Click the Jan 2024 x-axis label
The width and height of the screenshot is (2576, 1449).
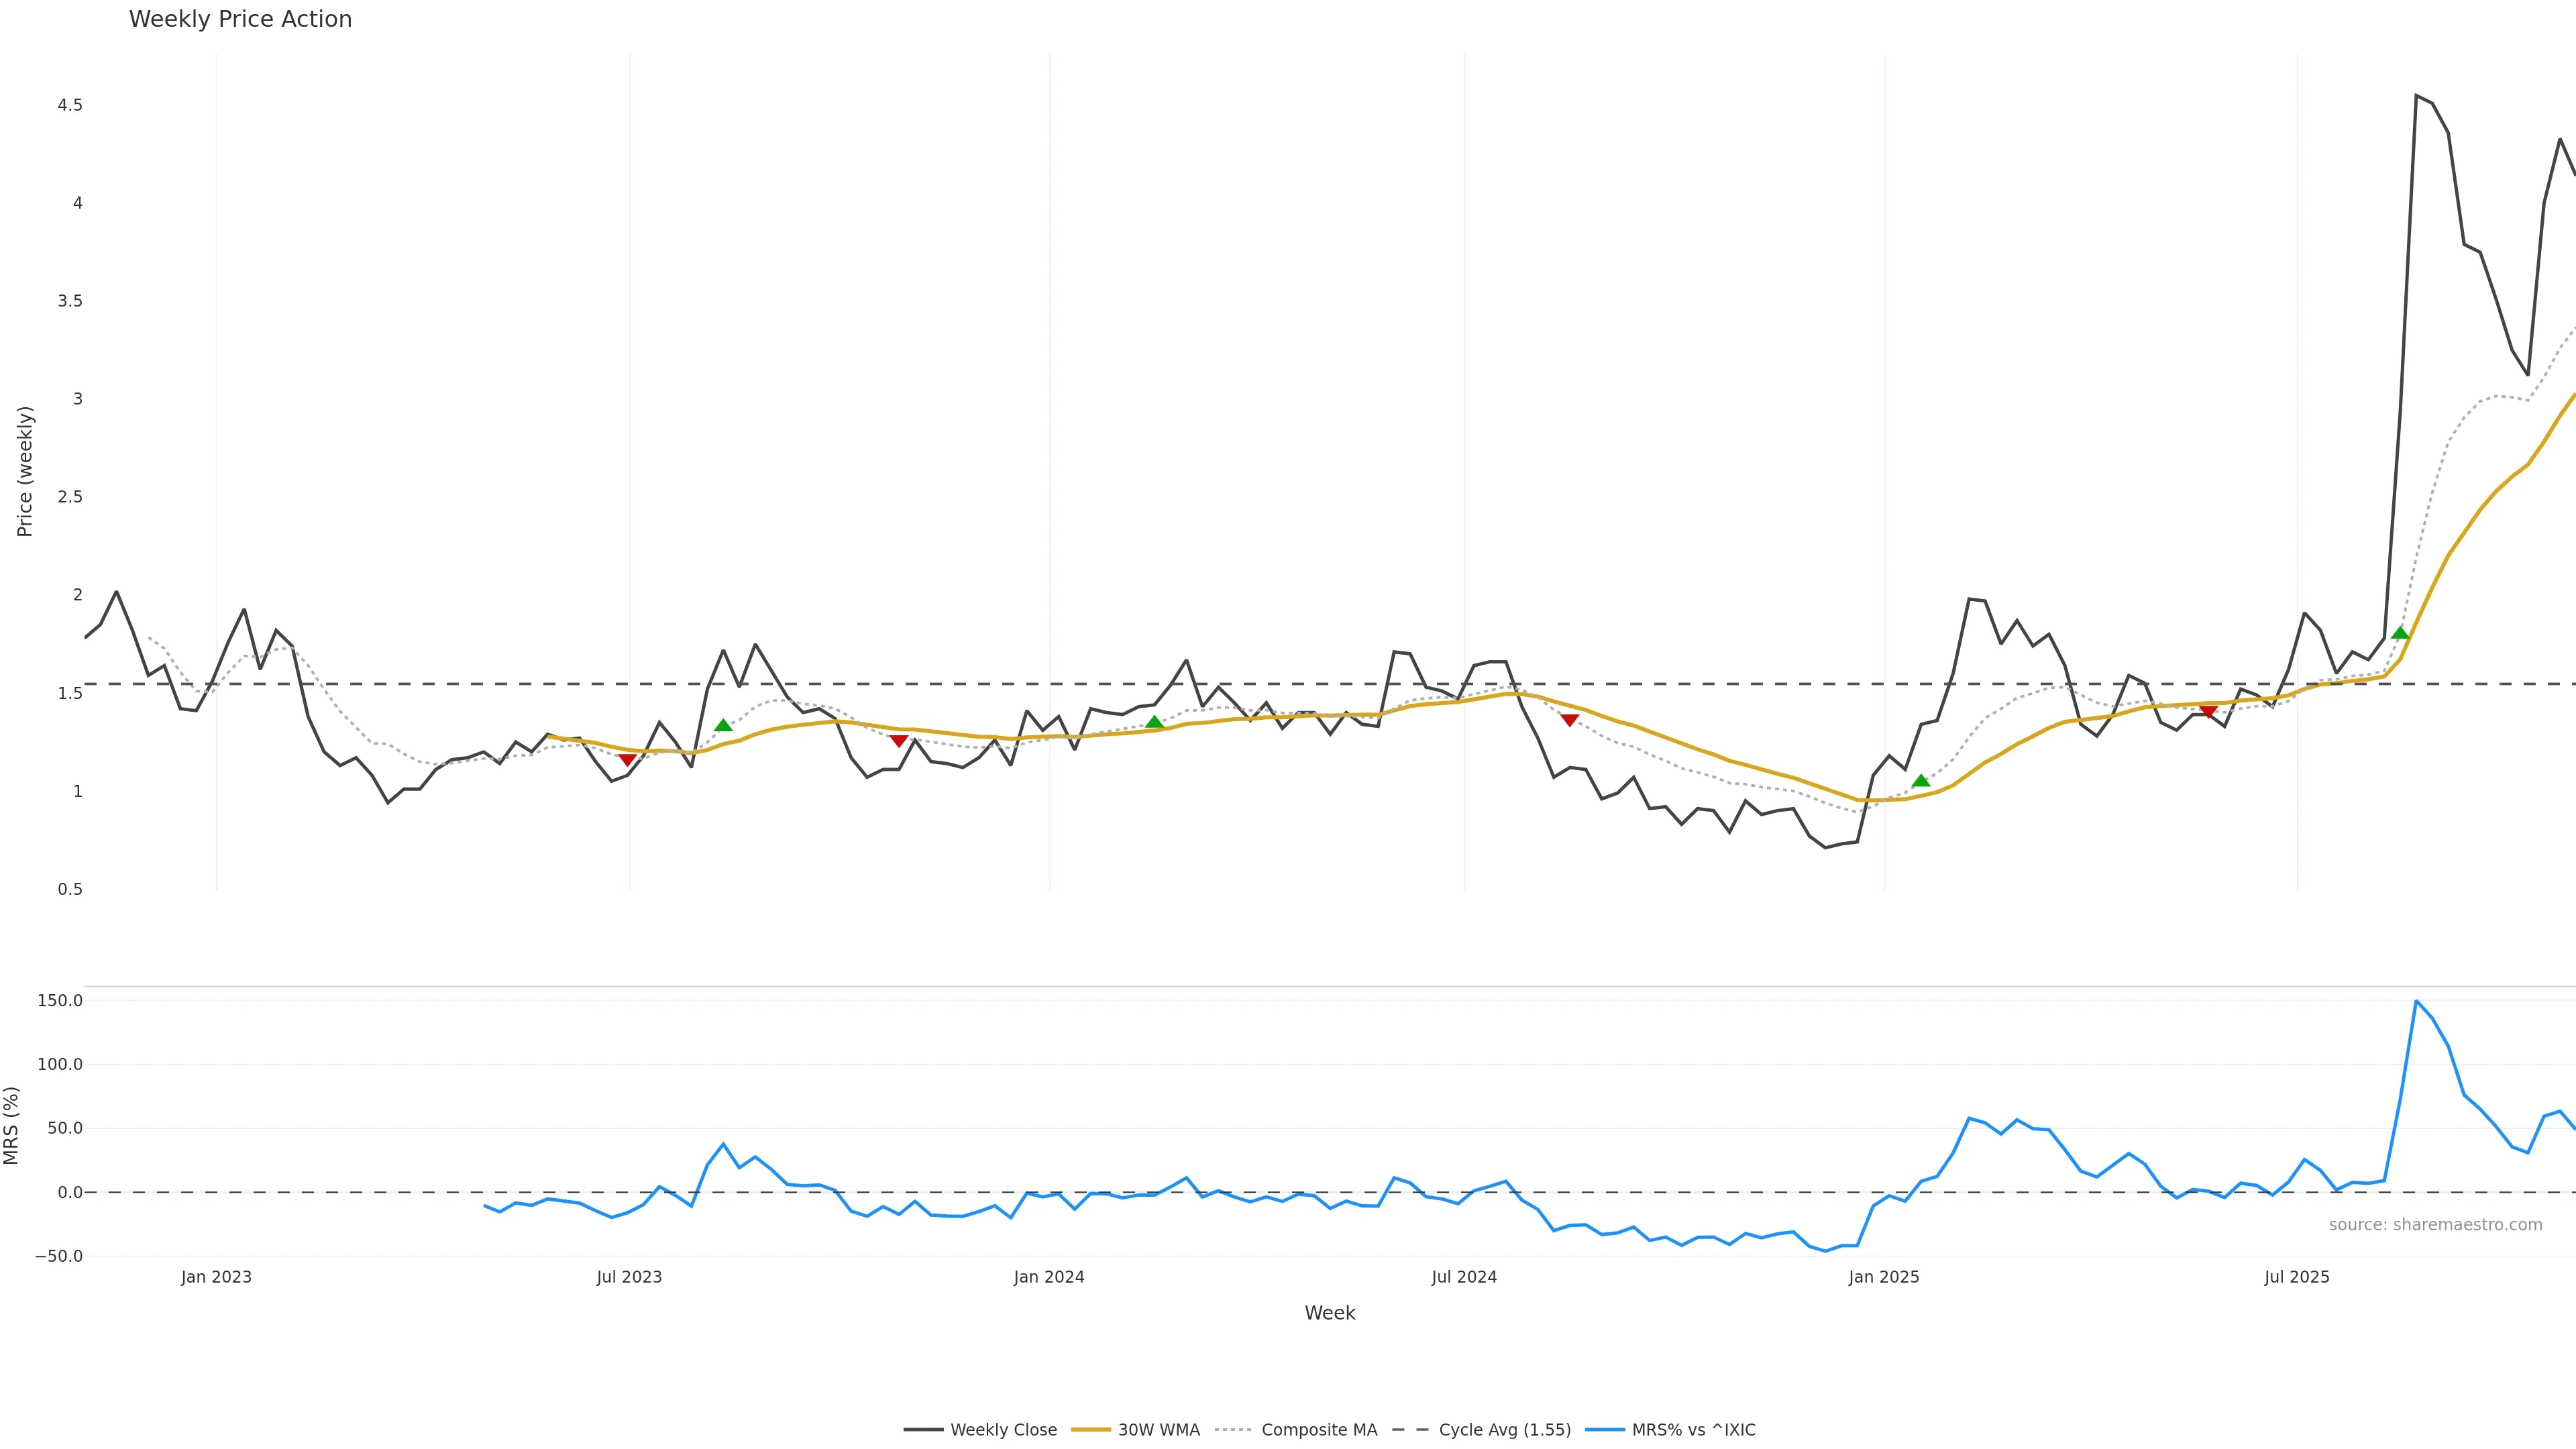[1048, 1277]
